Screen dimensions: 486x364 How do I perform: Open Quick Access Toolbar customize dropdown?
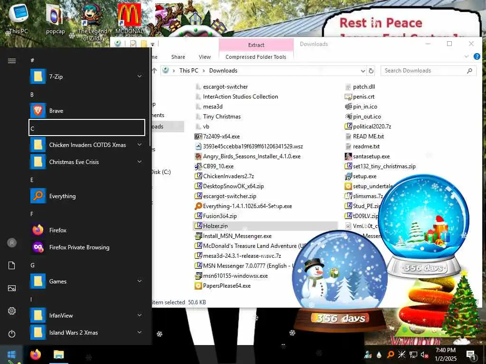pyautogui.click(x=152, y=44)
